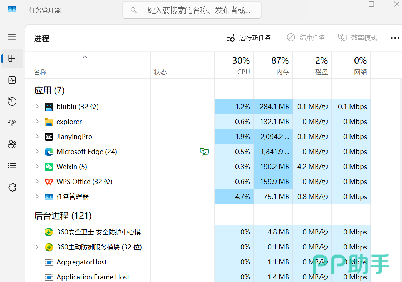The height and width of the screenshot is (282, 402).
Task: Sort by the 状态 column header
Action: (183, 65)
